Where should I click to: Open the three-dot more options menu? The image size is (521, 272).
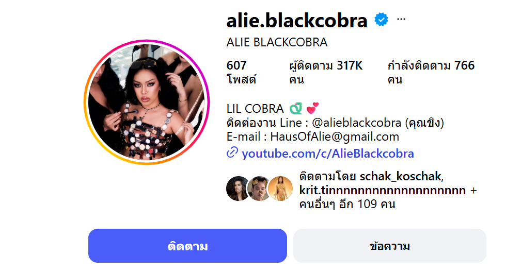(x=401, y=20)
